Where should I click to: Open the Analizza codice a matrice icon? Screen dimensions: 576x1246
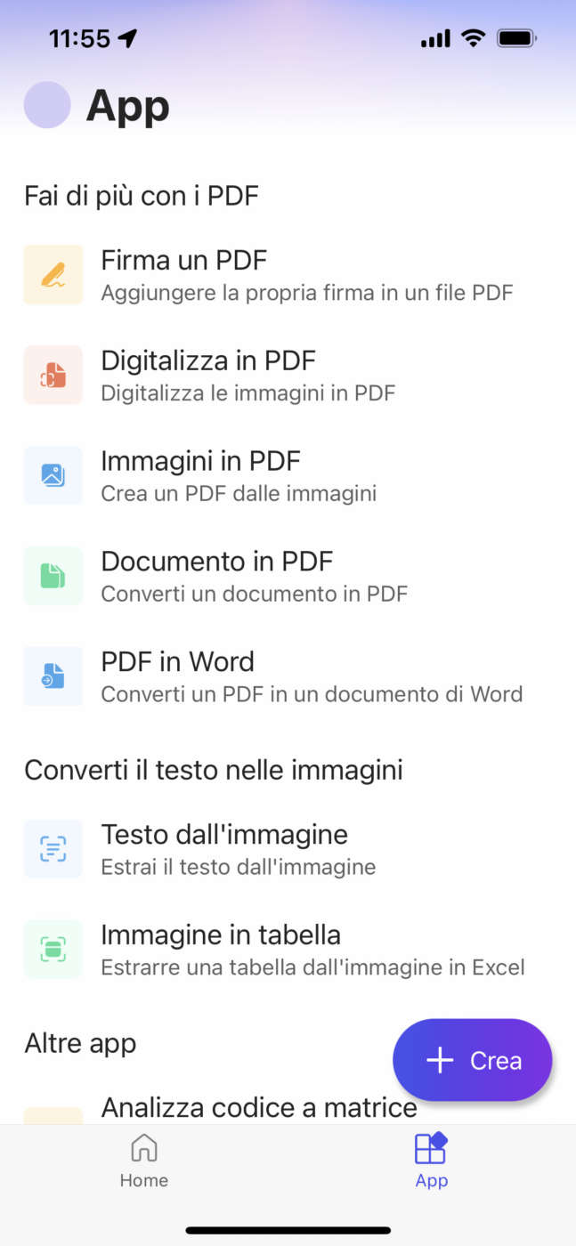[53, 1107]
